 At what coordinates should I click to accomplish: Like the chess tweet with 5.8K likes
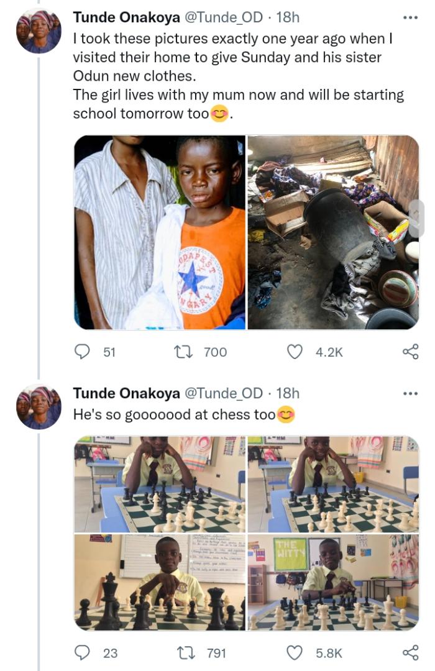coord(294,652)
